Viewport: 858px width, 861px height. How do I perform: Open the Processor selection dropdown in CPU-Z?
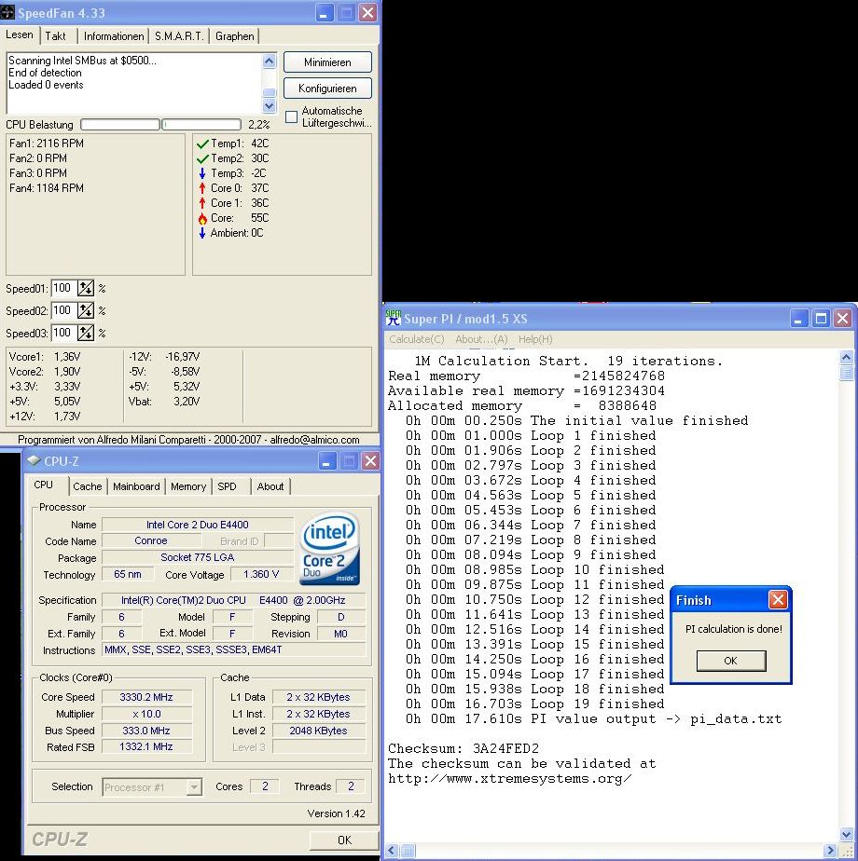point(193,787)
